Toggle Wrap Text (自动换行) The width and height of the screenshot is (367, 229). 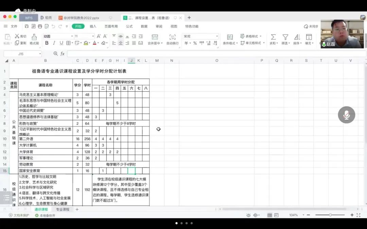click(x=172, y=37)
